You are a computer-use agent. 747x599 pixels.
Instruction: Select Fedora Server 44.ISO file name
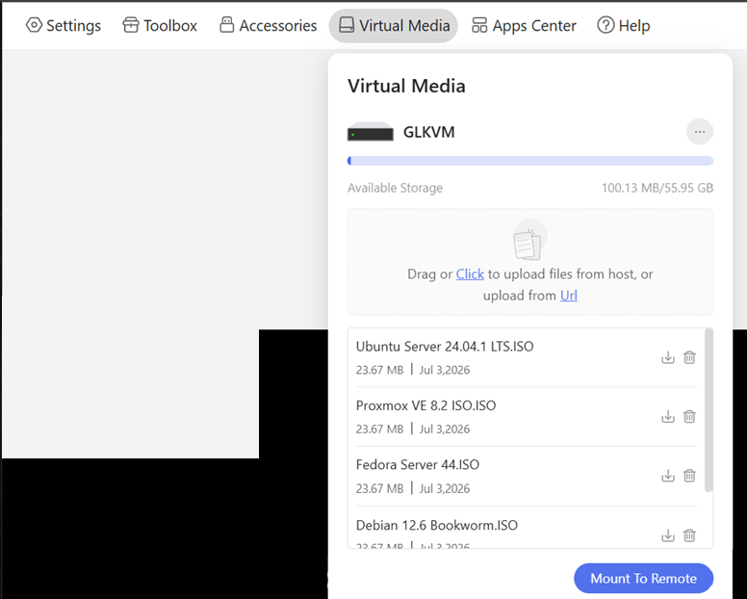tap(418, 464)
